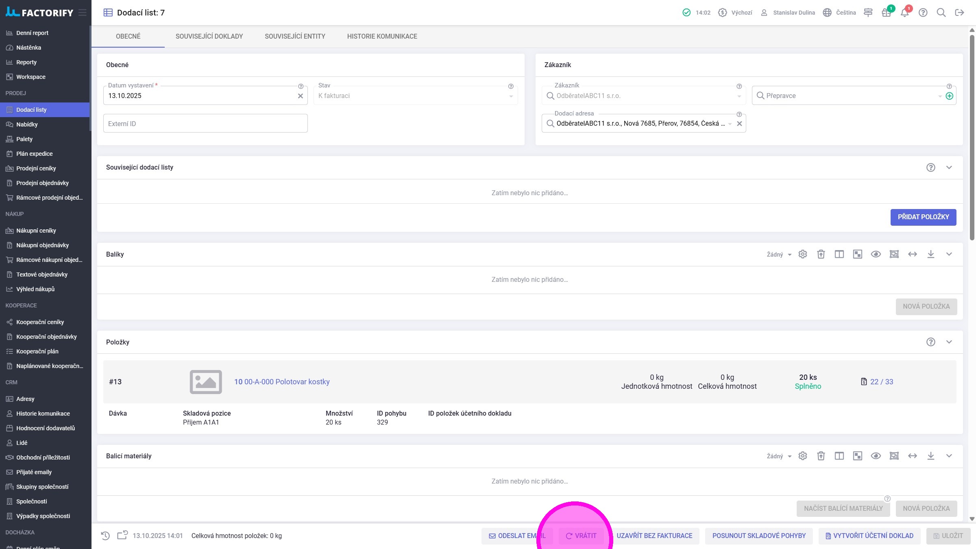Click Přidat položky button
Image resolution: width=976 pixels, height=549 pixels.
coord(923,217)
